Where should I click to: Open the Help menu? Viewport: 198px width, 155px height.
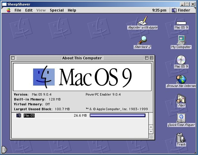click(72, 10)
